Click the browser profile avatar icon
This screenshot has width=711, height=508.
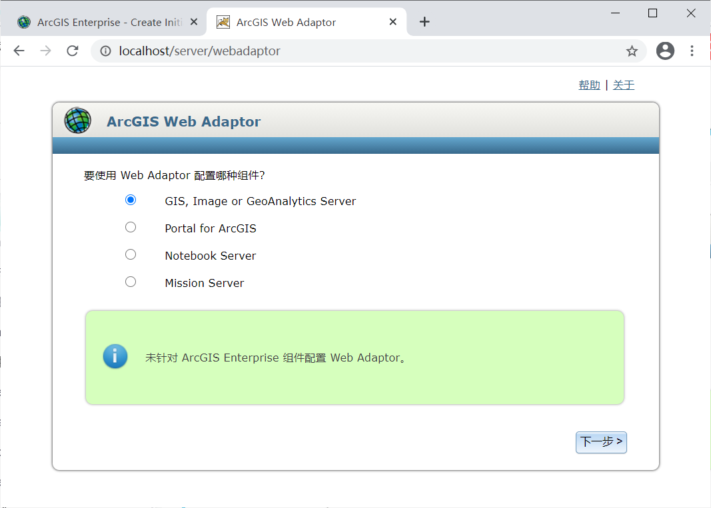665,51
